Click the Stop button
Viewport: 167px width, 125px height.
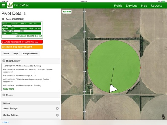[15, 53]
